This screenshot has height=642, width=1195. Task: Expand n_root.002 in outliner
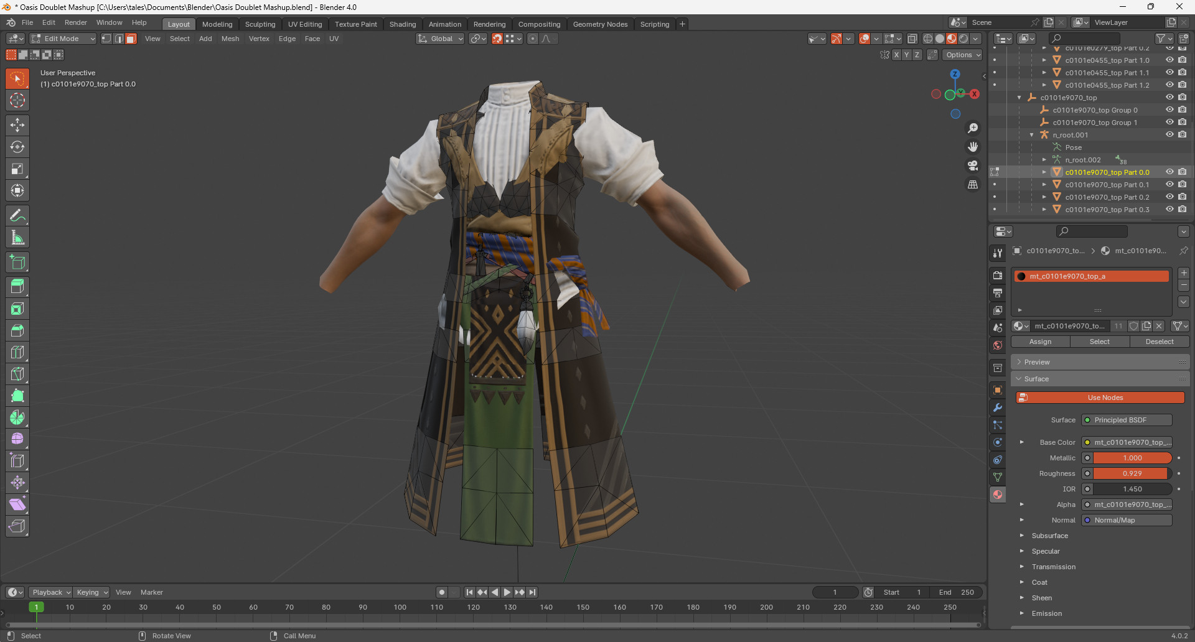(x=1044, y=160)
